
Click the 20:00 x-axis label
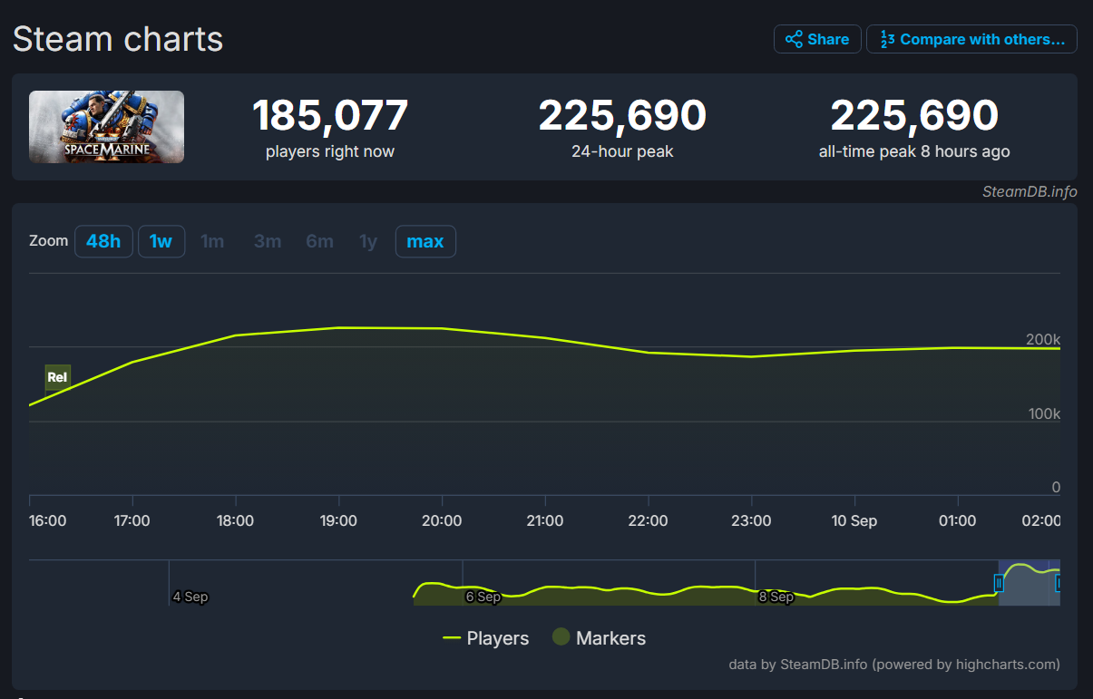(x=442, y=520)
